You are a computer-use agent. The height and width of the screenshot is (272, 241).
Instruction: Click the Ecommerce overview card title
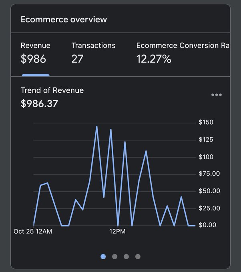pos(64,20)
